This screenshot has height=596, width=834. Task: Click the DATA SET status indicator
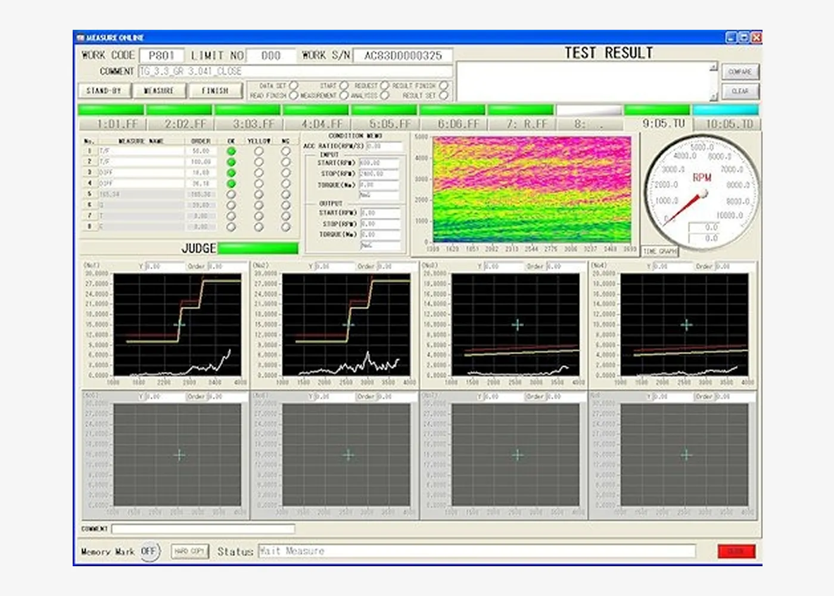coord(294,86)
